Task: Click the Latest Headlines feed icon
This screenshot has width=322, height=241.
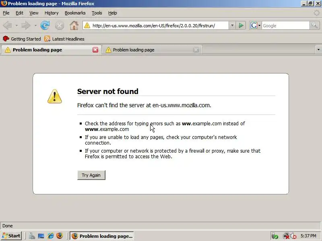Action: tap(47, 39)
